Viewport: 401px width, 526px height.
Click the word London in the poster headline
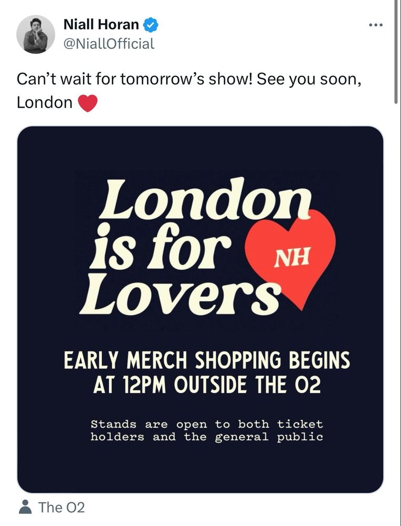pos(205,199)
